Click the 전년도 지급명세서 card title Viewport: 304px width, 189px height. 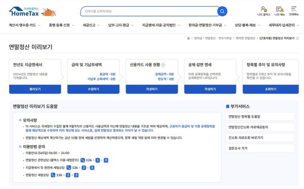(x=27, y=65)
